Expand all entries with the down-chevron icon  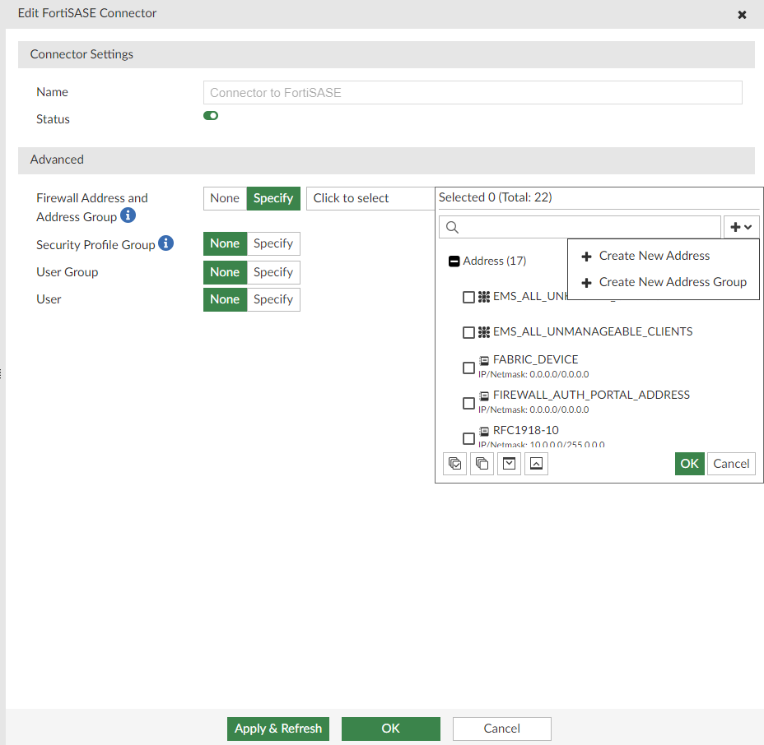(509, 463)
